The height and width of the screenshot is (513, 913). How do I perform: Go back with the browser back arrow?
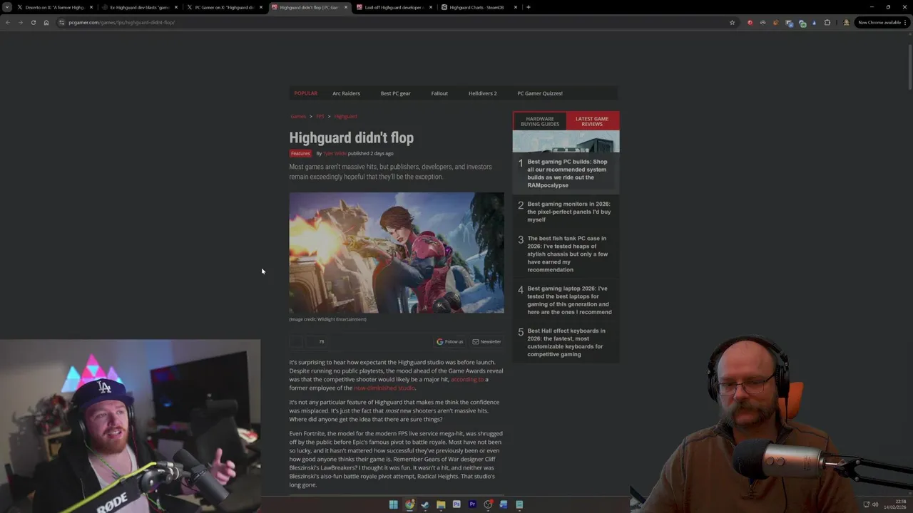click(7, 22)
